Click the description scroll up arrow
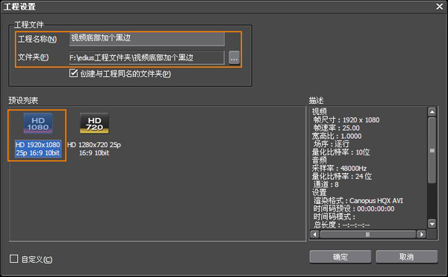This screenshot has height=277, width=448. coord(432,112)
